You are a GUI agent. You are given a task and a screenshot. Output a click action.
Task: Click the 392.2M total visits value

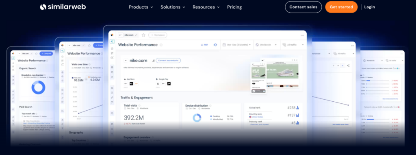coord(134,118)
